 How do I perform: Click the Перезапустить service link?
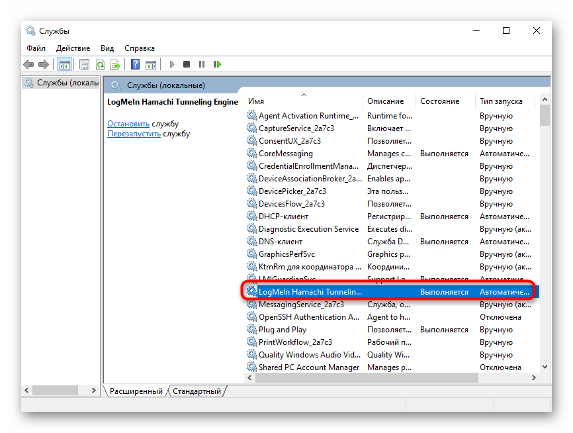(134, 134)
